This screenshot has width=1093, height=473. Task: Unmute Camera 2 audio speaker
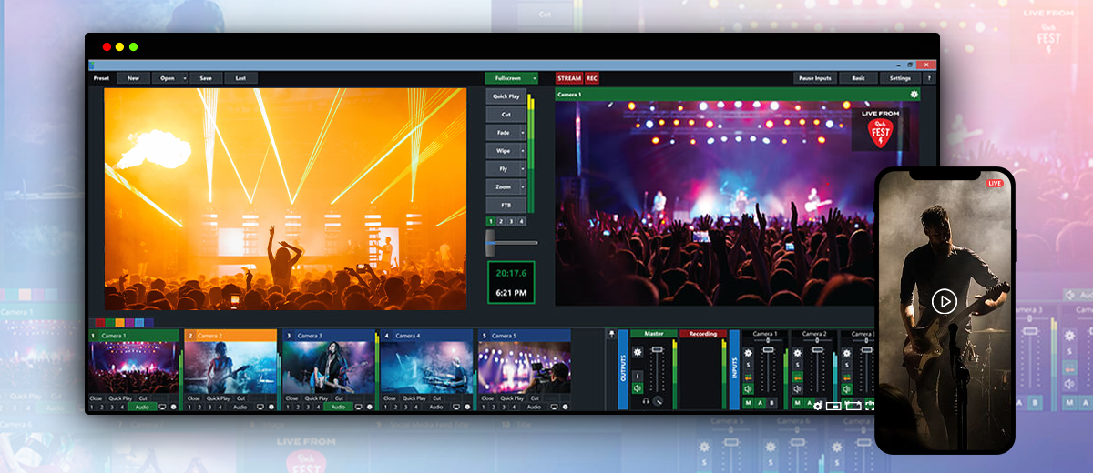pyautogui.click(x=798, y=389)
